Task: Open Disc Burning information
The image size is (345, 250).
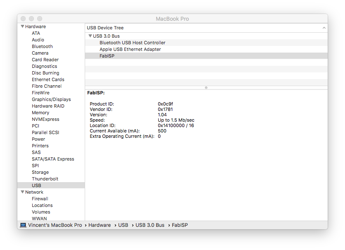Action: click(45, 73)
